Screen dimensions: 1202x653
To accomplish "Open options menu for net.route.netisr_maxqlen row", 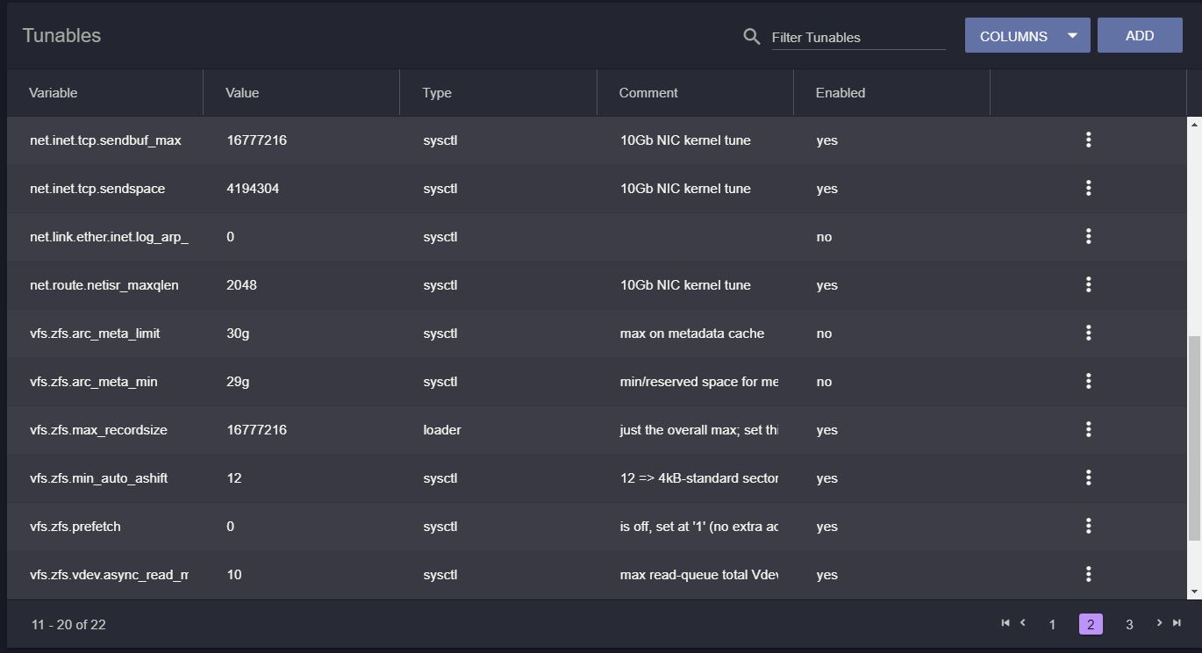I will click(x=1088, y=284).
